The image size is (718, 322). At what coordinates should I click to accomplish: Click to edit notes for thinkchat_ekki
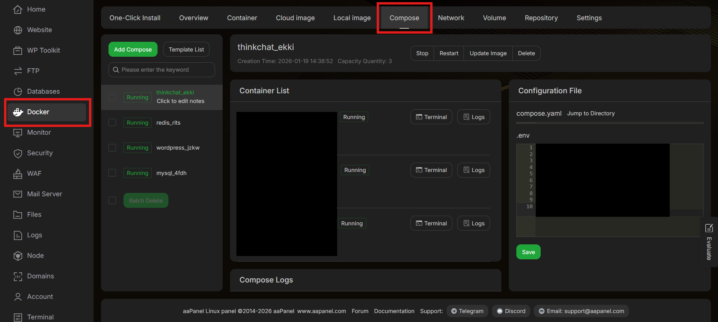(180, 101)
